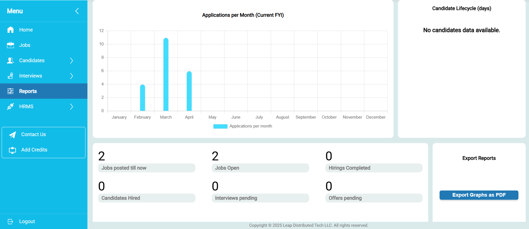This screenshot has width=529, height=229.
Task: Select the Jobs posted till now label
Action: 124,168
